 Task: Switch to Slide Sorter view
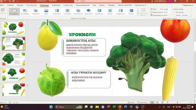pos(157,102)
